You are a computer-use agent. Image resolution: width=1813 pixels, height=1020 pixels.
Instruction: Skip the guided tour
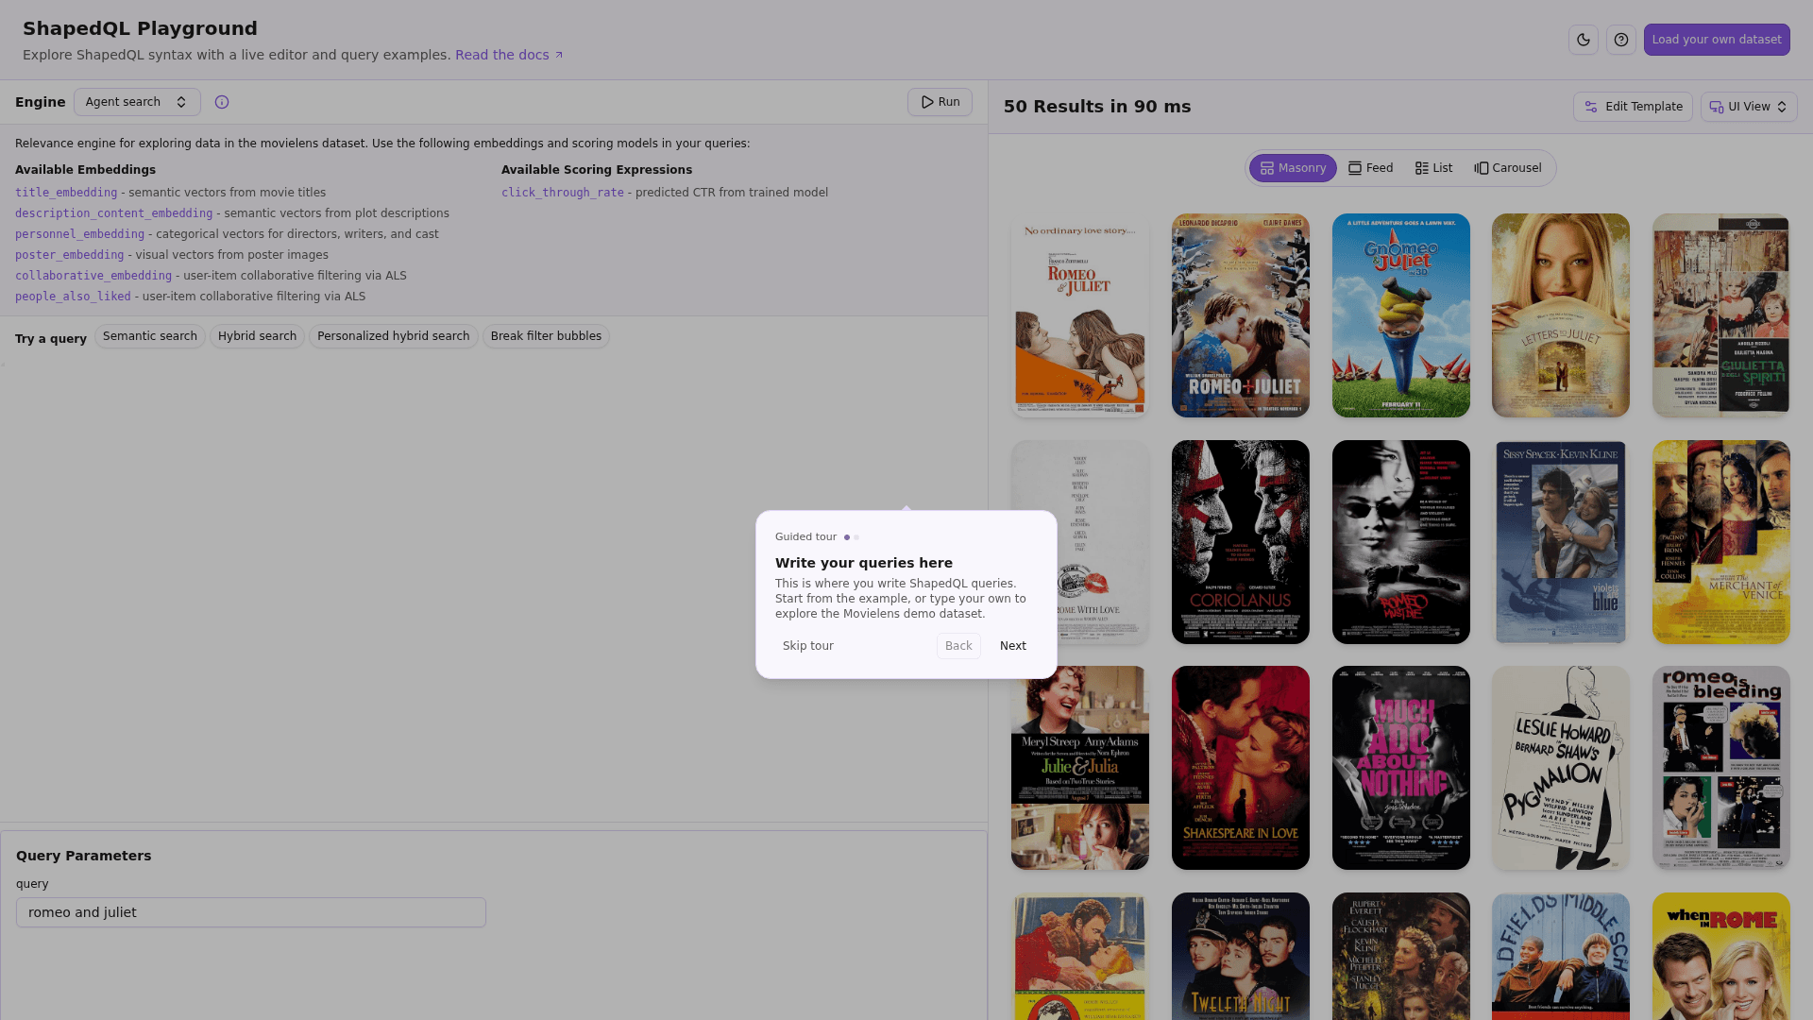807,646
